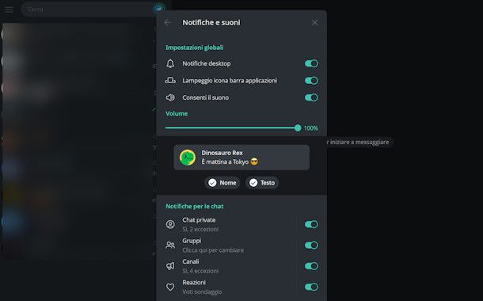Click the speaker icon beside Consenti il suono
The height and width of the screenshot is (301, 483).
tap(170, 97)
